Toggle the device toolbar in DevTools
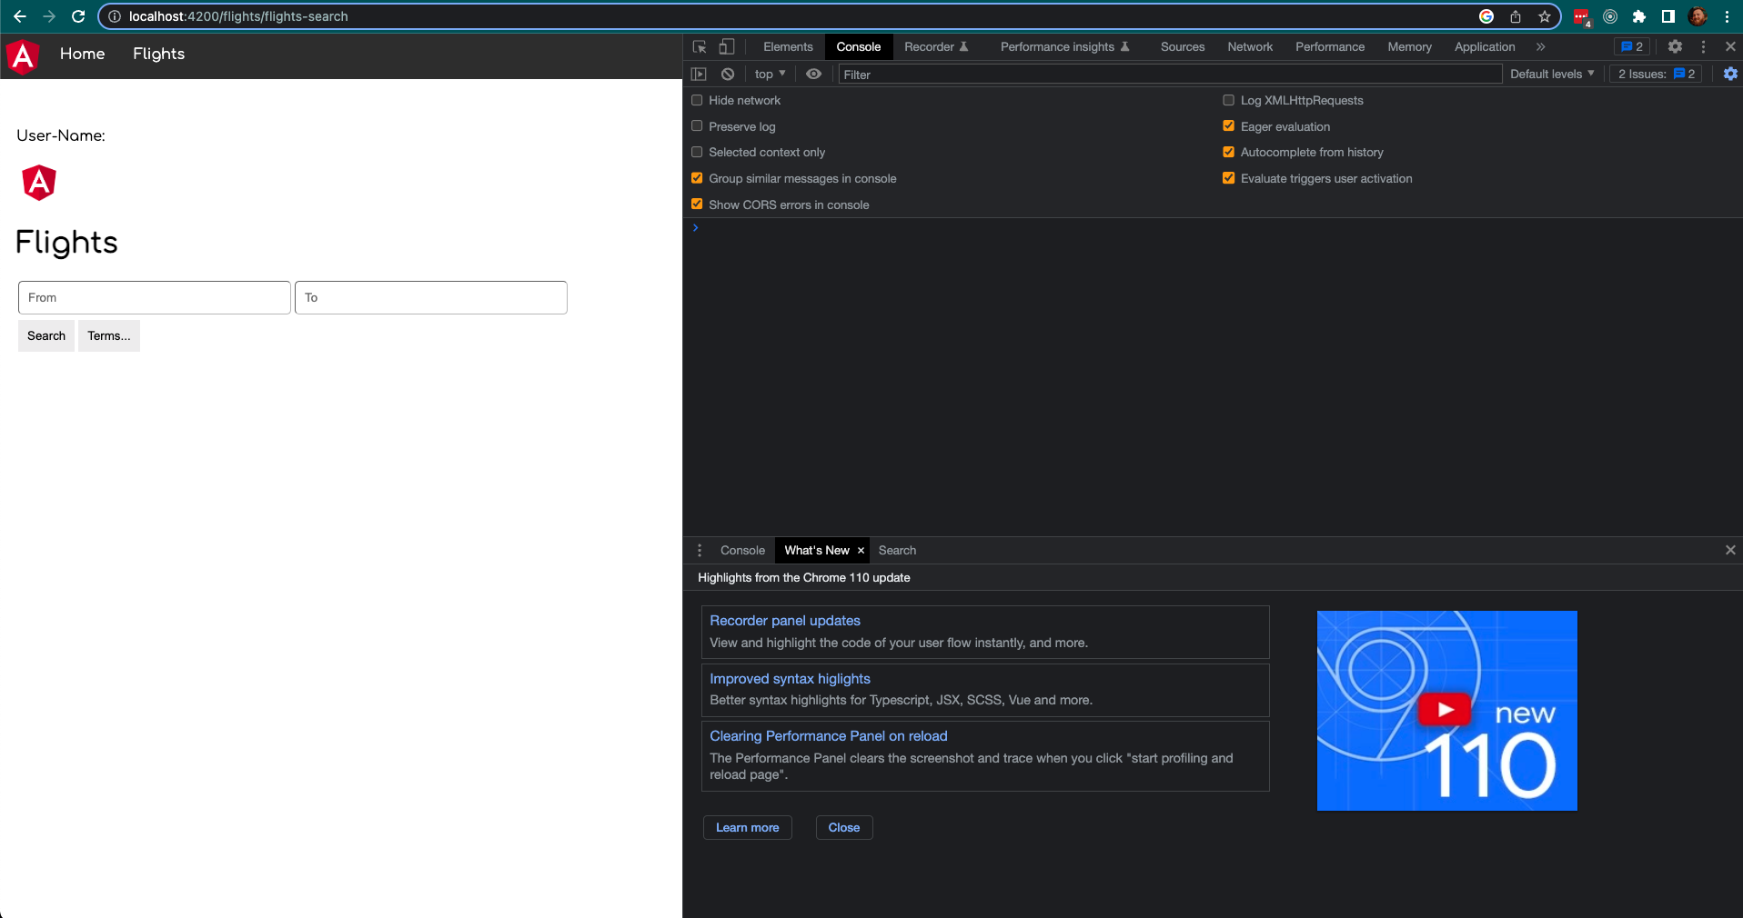Screen dimensions: 1743x918 727,46
